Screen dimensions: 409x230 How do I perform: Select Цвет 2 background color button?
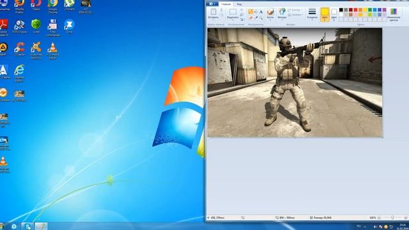click(x=334, y=15)
